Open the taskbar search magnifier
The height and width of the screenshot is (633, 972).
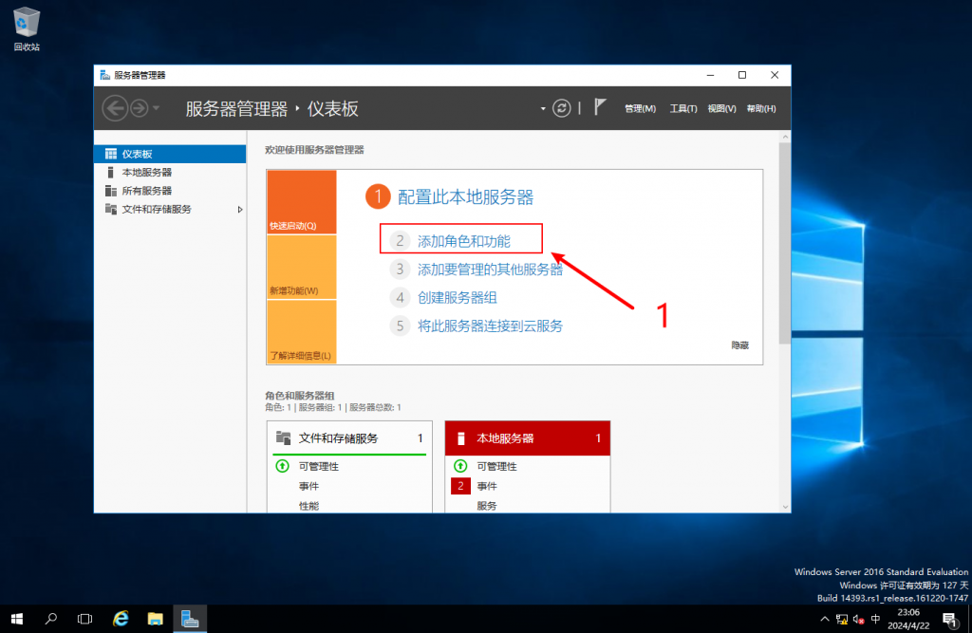pyautogui.click(x=51, y=619)
